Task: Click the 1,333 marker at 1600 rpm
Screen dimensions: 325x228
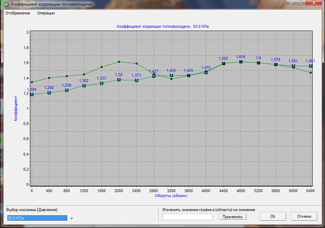Action: (102, 83)
